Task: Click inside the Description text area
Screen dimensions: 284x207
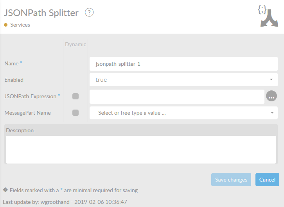Action: 142,149
